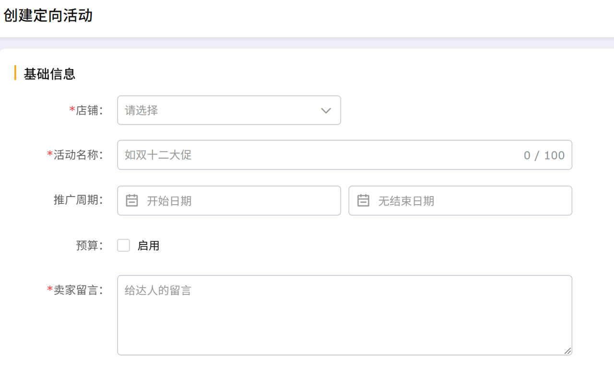Click the resize handle of 卖家留言 textarea

(x=567, y=350)
